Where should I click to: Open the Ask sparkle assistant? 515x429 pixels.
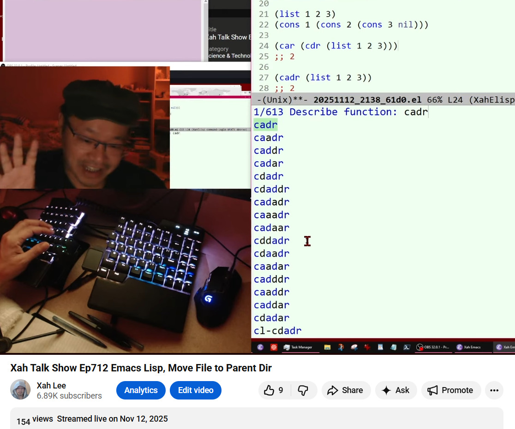click(396, 390)
